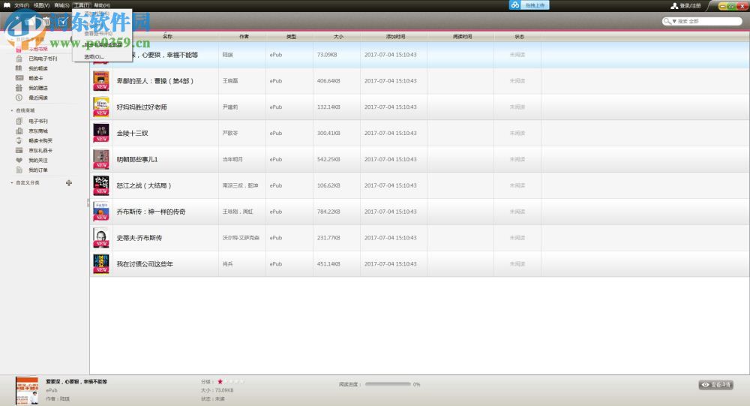Click the icon beside 畅读卡购买

[x=19, y=141]
